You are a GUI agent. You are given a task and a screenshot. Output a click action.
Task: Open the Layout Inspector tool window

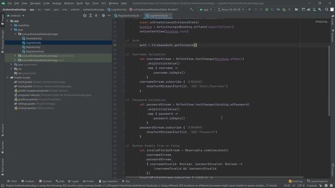click(x=318, y=181)
